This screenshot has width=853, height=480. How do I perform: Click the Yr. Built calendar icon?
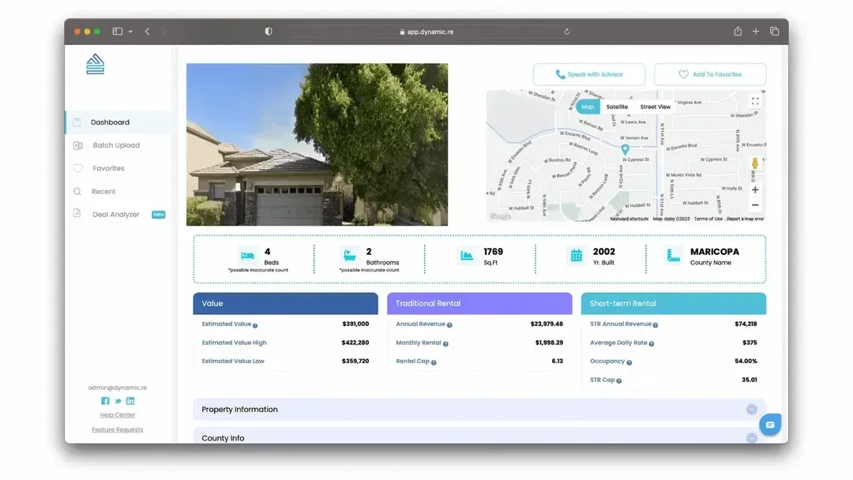pos(577,255)
